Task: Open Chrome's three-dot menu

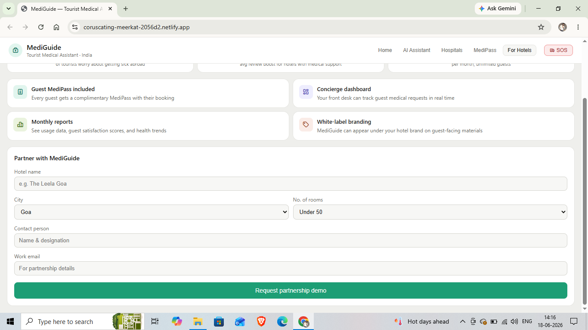Action: (577, 27)
